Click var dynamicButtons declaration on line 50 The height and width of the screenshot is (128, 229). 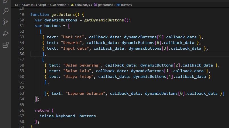(x=56, y=20)
